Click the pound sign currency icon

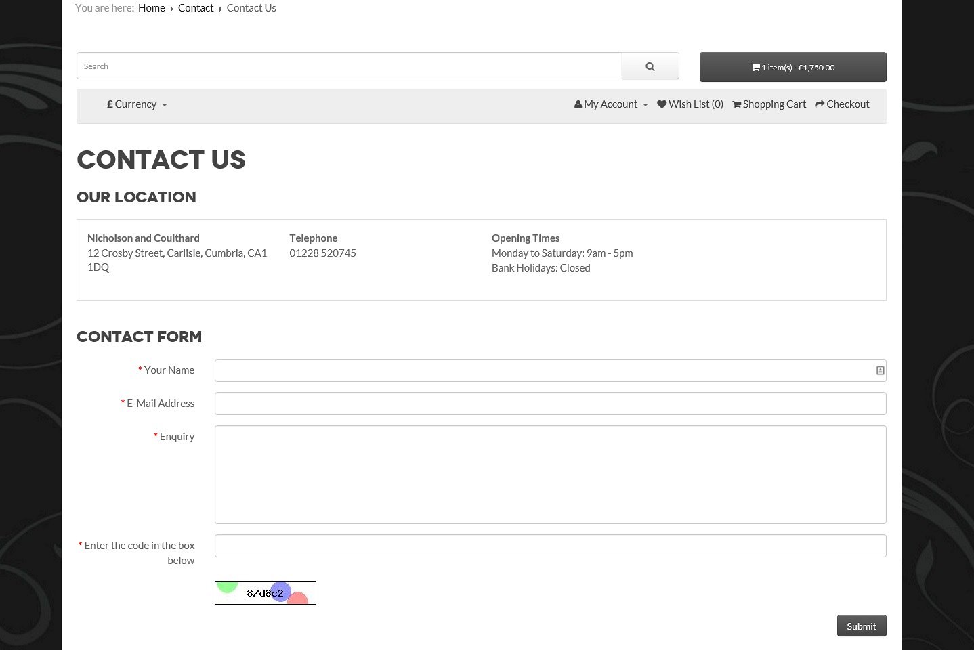coord(110,104)
